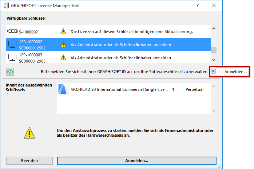Click the ARCHICAD 20 license icon

coord(63,89)
